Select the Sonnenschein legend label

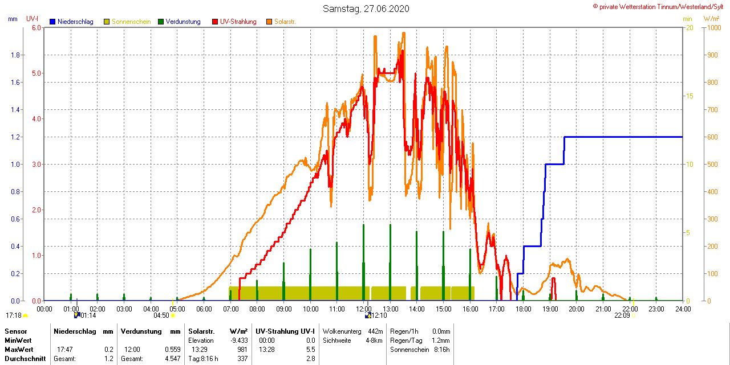pos(131,22)
